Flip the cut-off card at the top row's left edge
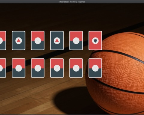 point(3,40)
